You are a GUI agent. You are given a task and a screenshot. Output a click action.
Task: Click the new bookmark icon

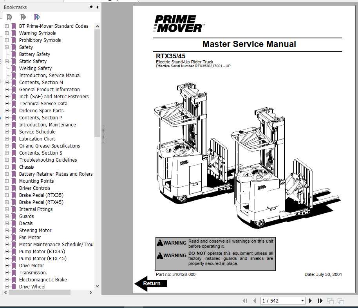(23, 17)
